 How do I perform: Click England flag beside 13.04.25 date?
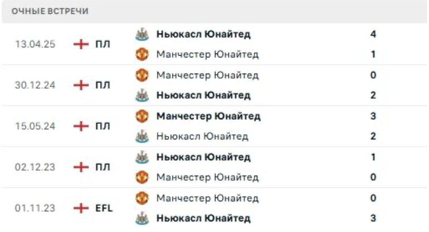click(x=81, y=45)
